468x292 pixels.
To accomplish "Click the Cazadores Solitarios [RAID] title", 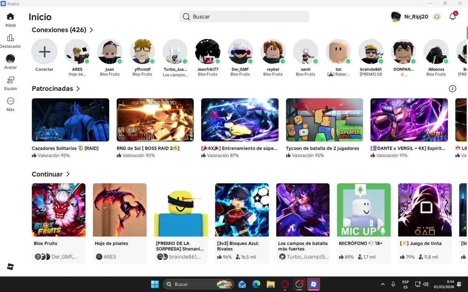I will tap(65, 148).
